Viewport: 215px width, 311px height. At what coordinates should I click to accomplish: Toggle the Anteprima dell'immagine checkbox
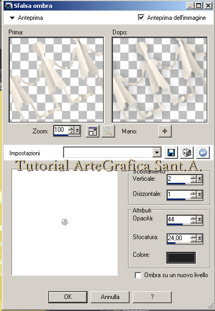point(141,18)
